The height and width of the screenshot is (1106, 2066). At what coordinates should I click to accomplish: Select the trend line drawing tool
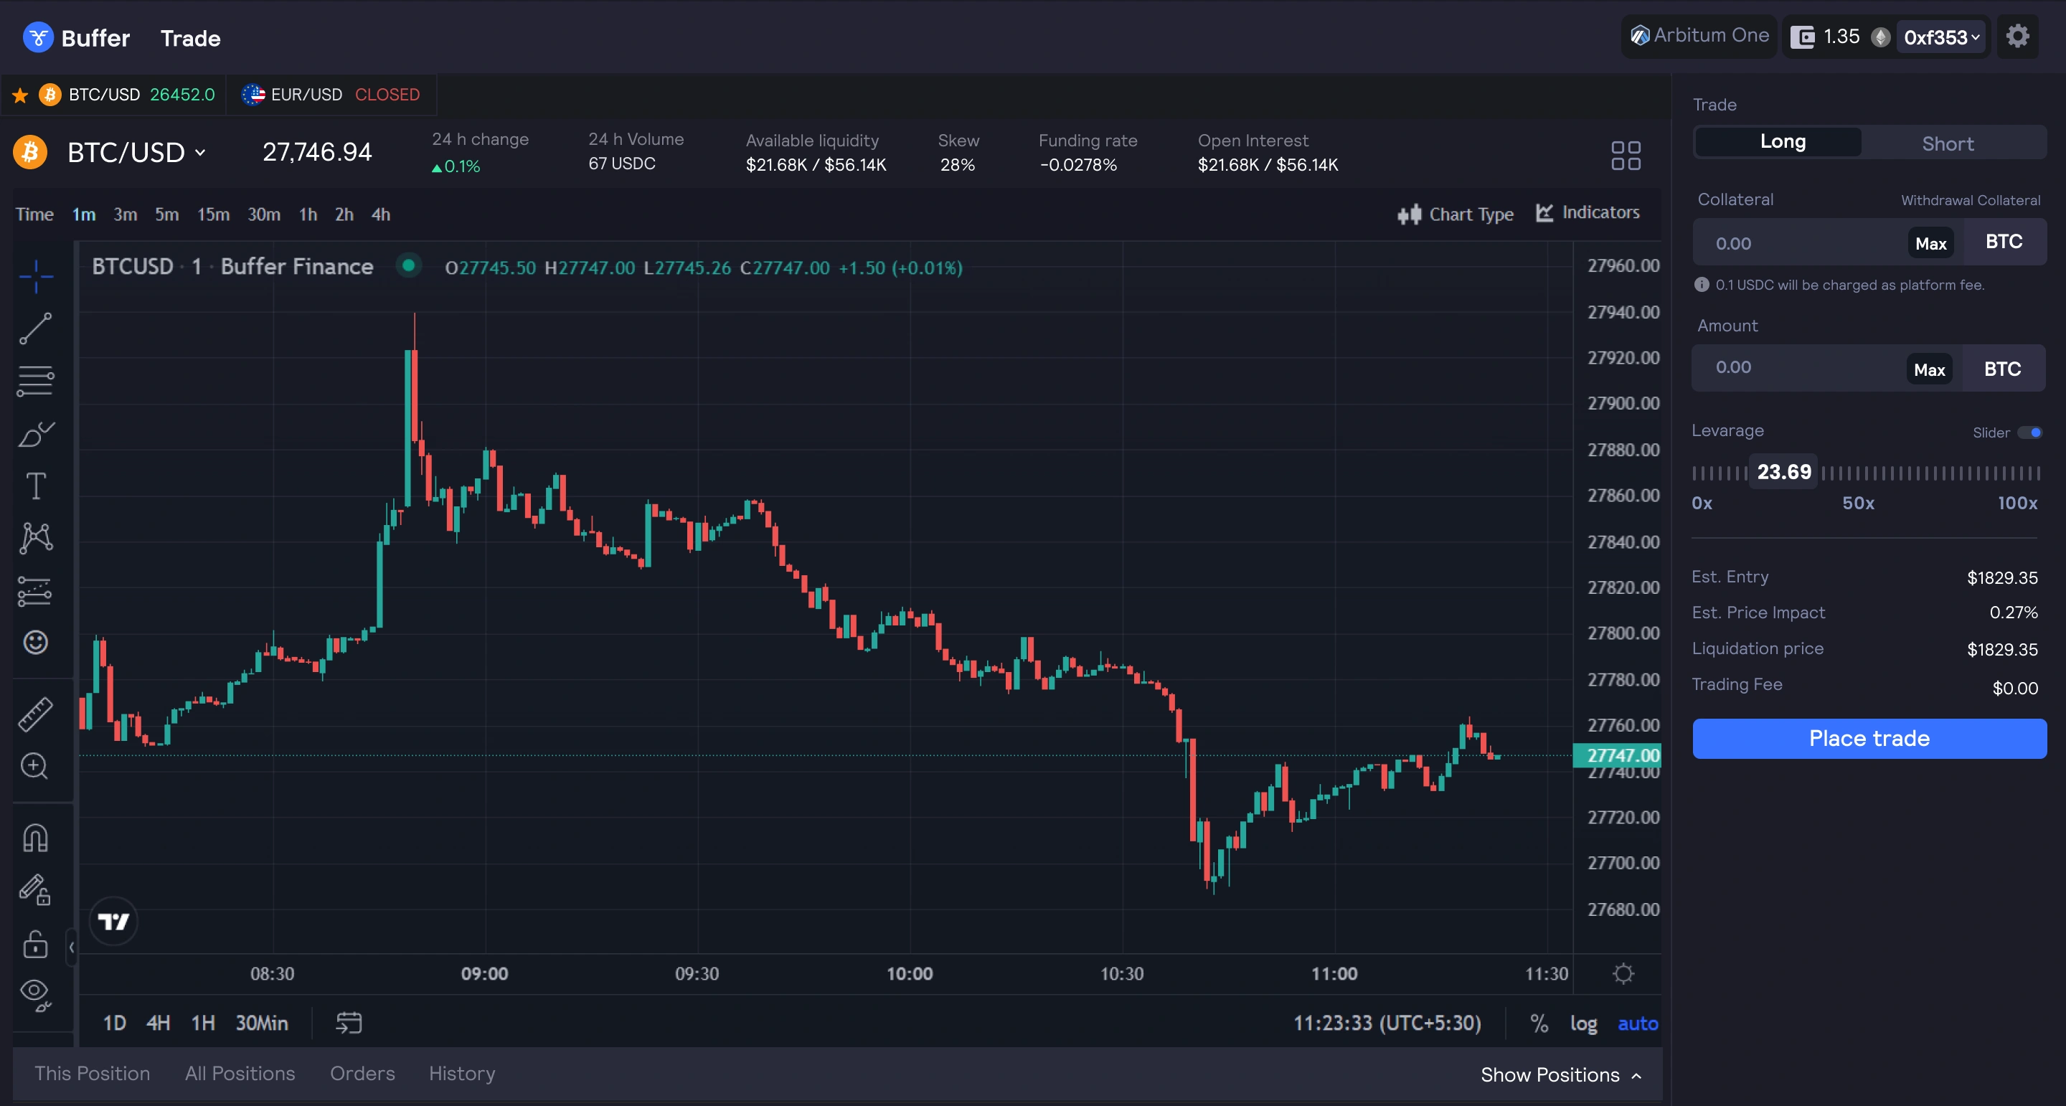[x=35, y=329]
